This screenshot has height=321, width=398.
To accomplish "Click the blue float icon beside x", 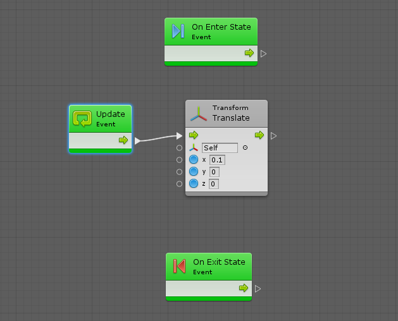I will 194,160.
